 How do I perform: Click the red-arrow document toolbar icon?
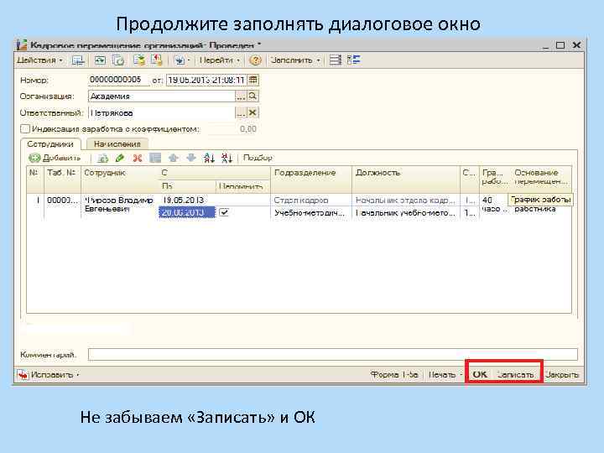pyautogui.click(x=156, y=60)
